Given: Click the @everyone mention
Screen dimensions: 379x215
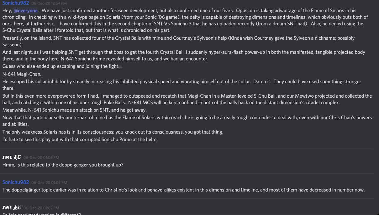Looking at the screenshot, I should tap(26, 11).
